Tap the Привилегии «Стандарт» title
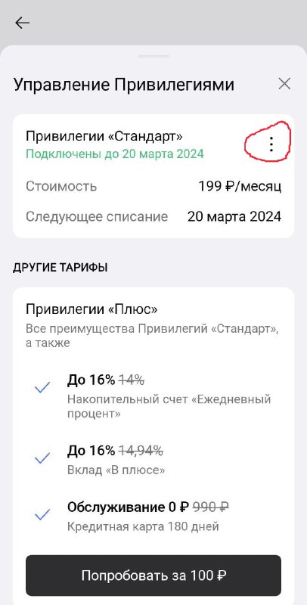The width and height of the screenshot is (307, 605). click(104, 136)
